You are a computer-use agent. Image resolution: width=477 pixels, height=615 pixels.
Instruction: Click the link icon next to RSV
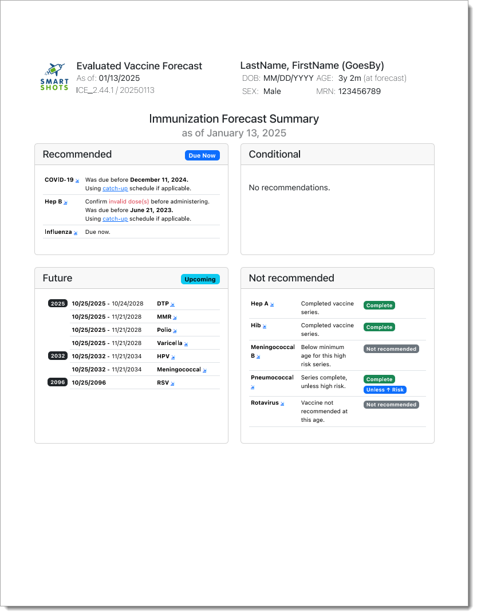(x=172, y=383)
